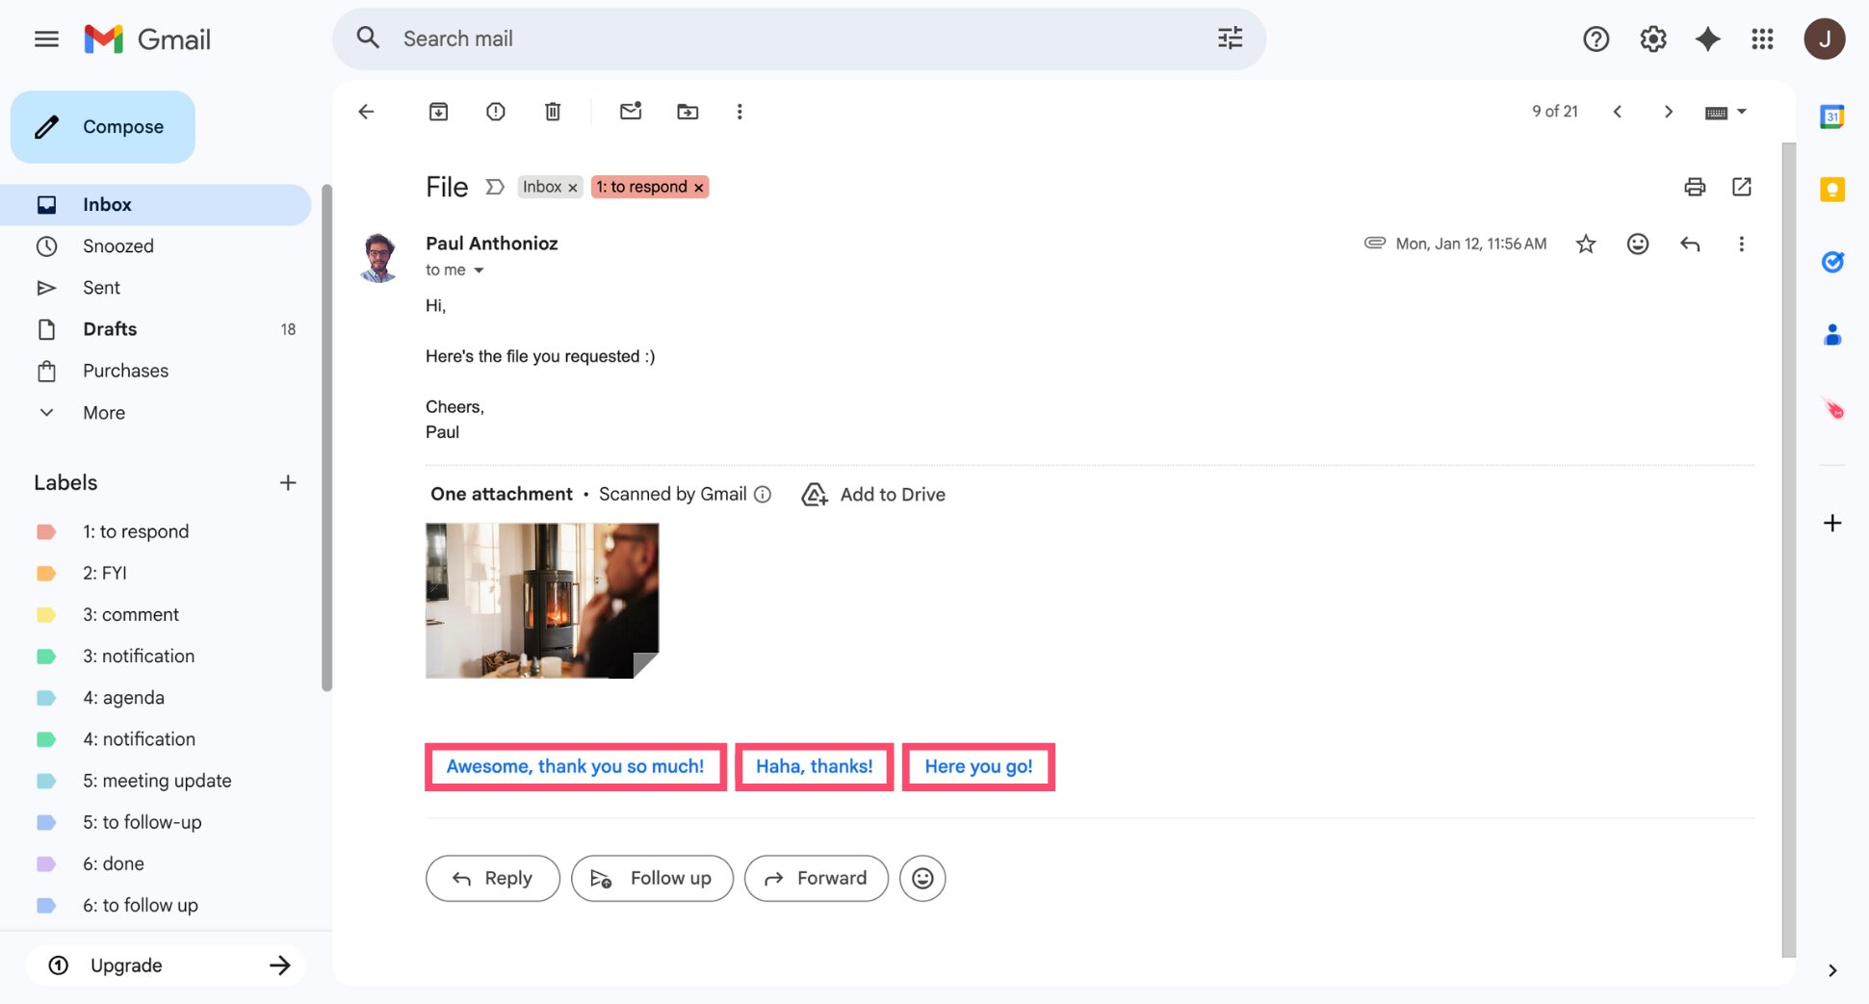Open the email in a new window
Screen dimensions: 1869x1004
click(1742, 187)
